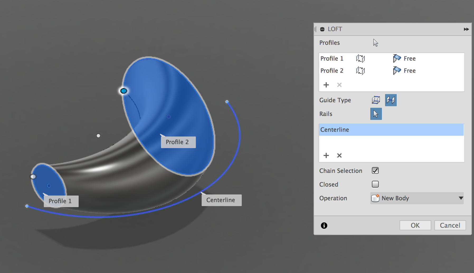Enable the Closed option
474x273 pixels.
coord(375,184)
